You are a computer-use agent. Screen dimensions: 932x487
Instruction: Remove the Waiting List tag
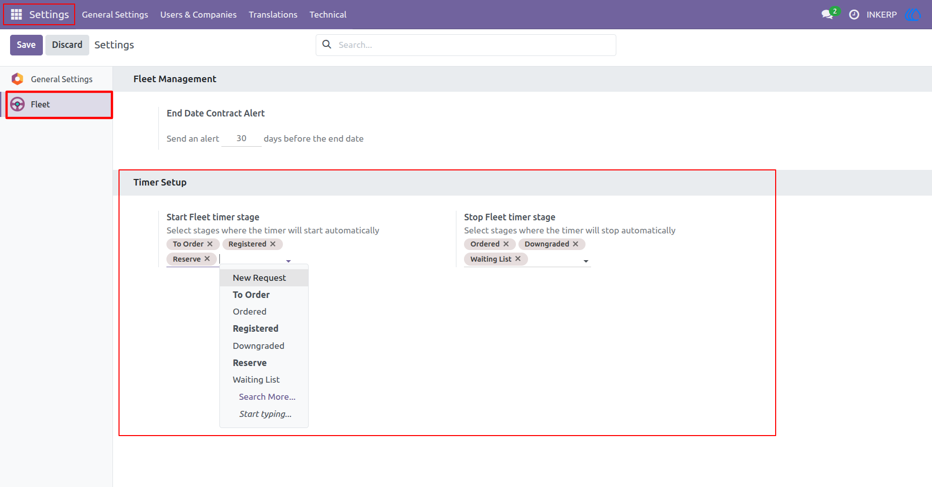coord(518,259)
